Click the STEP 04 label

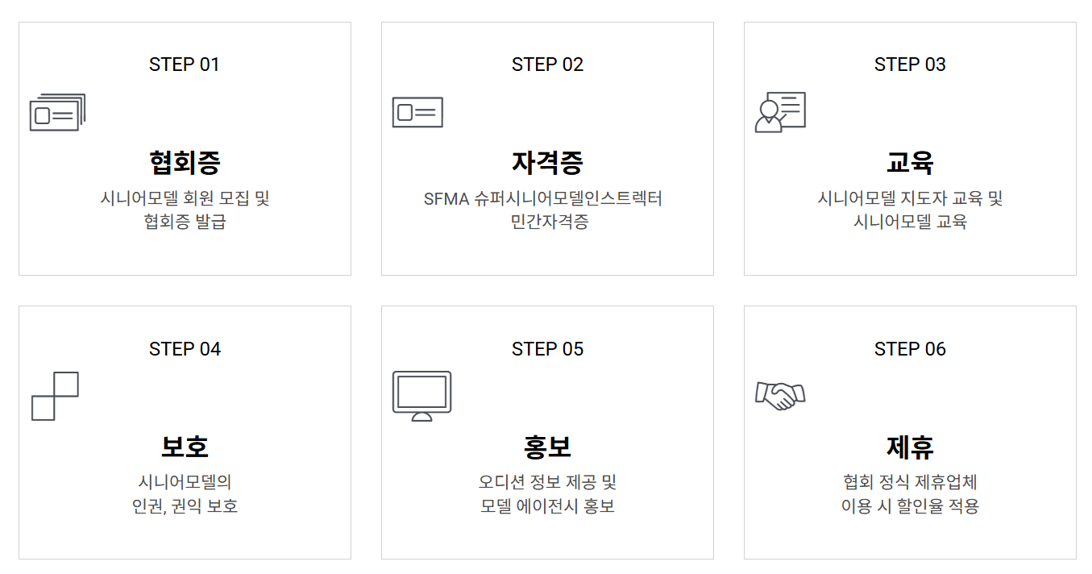tap(185, 349)
